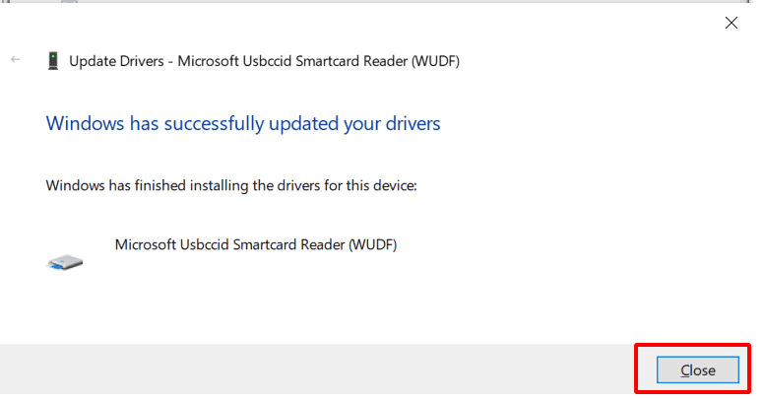Screen dimensions: 764x400
Task: Dismiss dialog with the X icon
Action: [731, 23]
